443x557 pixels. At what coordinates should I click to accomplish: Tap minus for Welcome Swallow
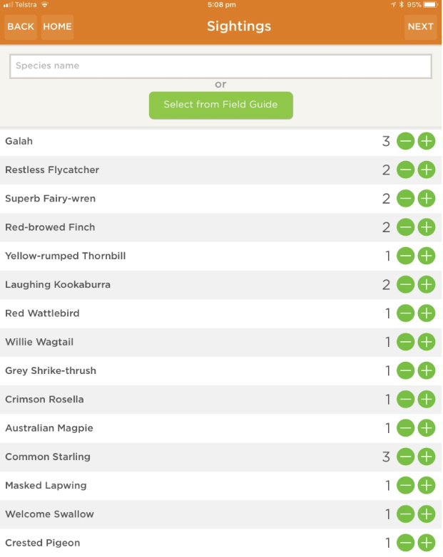pos(405,514)
